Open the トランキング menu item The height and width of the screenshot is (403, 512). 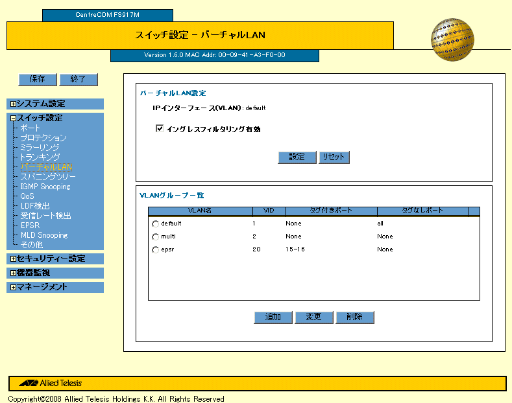click(x=40, y=157)
